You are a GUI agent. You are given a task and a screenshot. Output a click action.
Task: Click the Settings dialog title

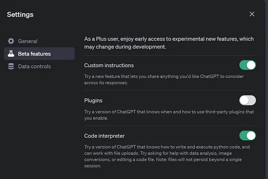click(20, 15)
